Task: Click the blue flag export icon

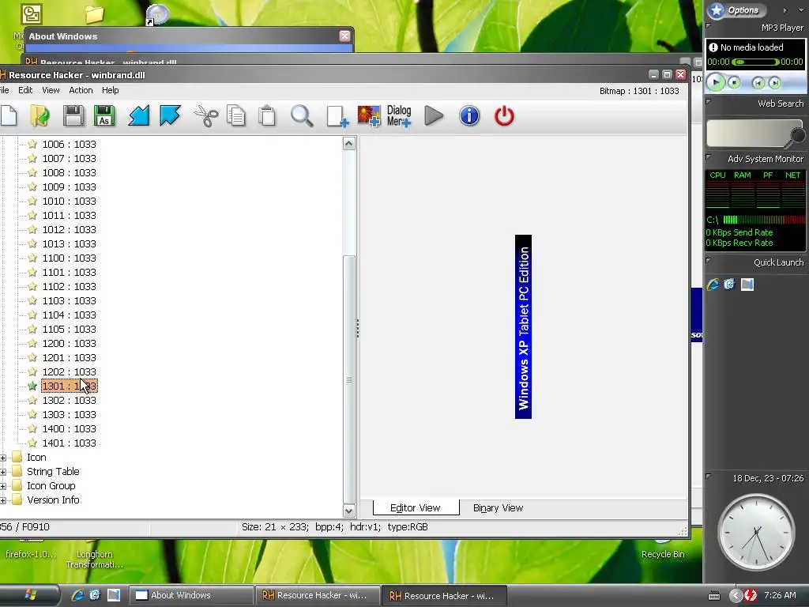Action: [170, 115]
